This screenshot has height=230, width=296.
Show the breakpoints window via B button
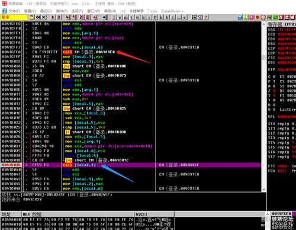167,17
